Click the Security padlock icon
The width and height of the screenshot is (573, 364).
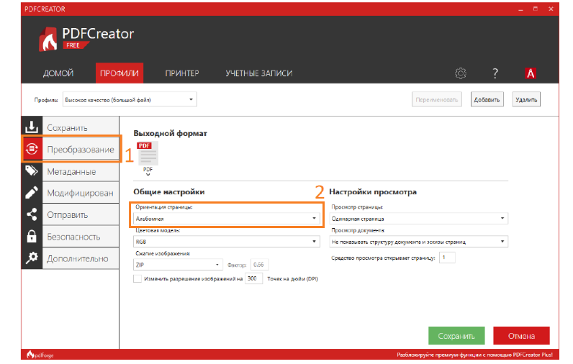coord(32,236)
